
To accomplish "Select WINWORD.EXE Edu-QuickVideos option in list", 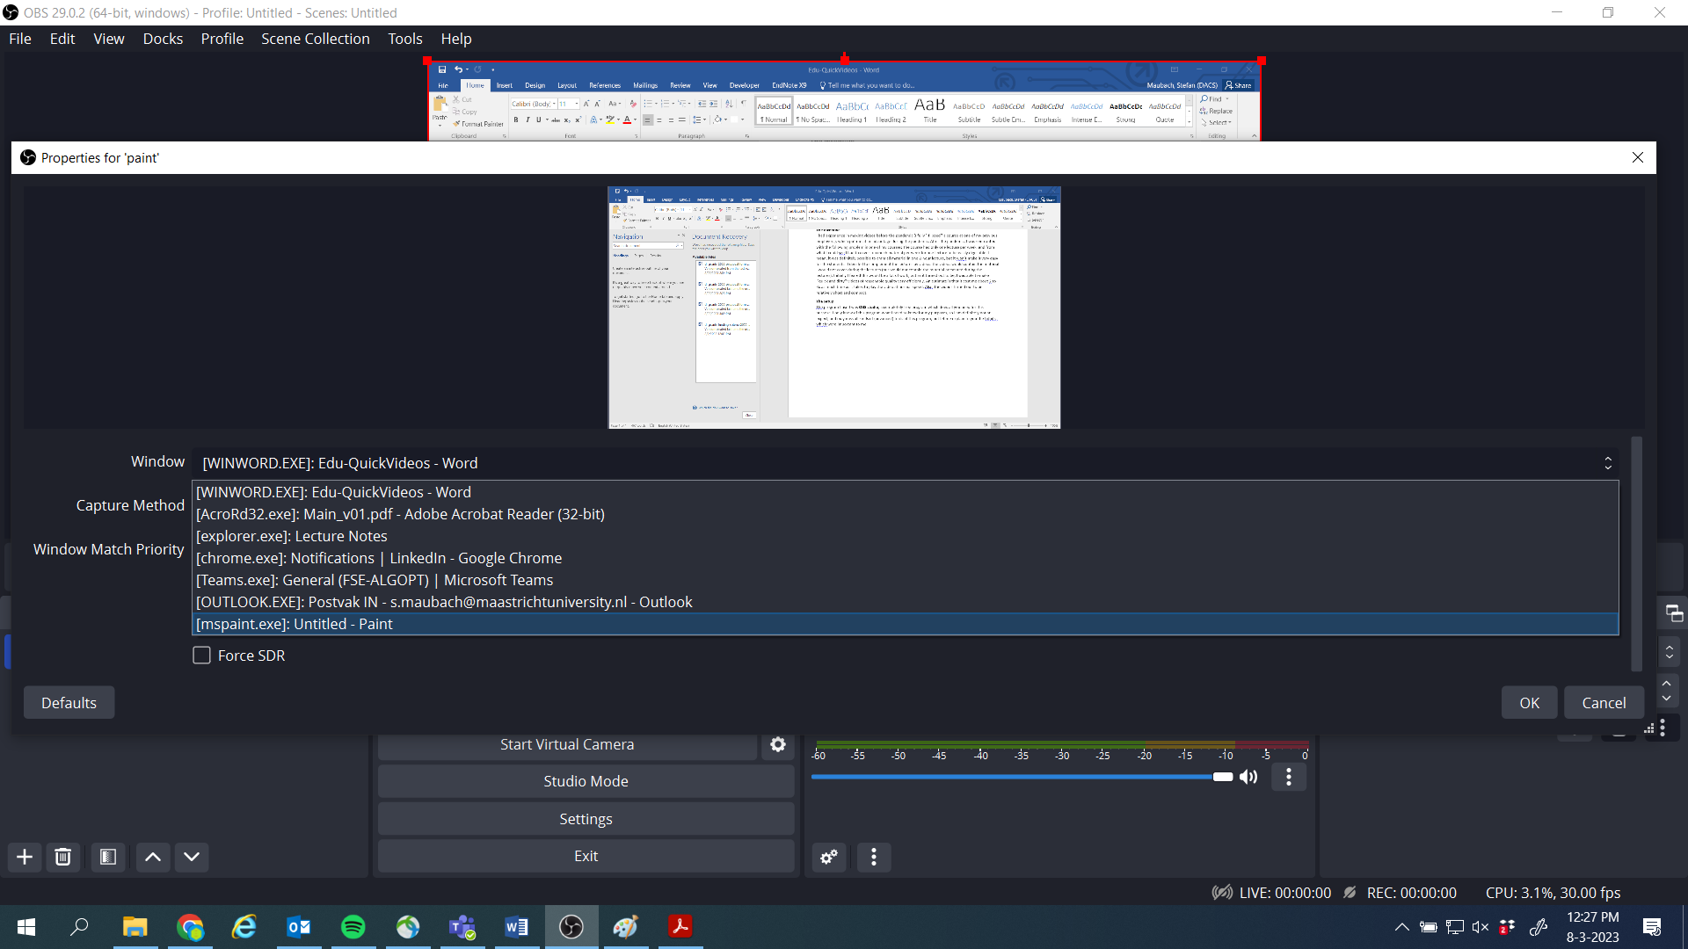I will click(905, 492).
